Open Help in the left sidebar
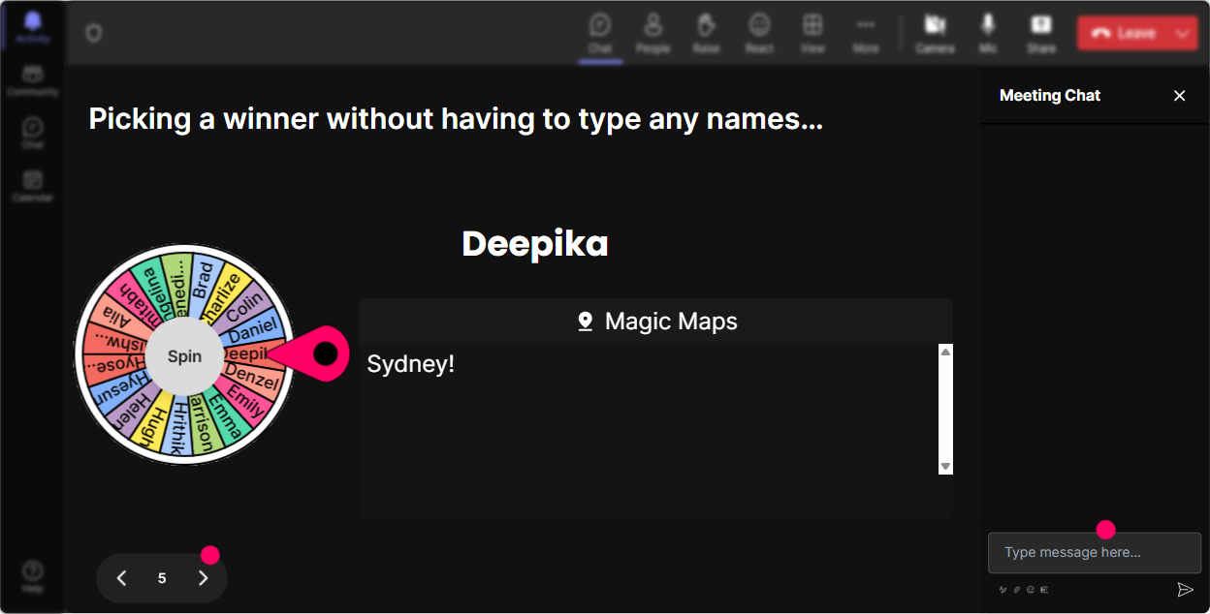The height and width of the screenshot is (614, 1210). click(32, 576)
